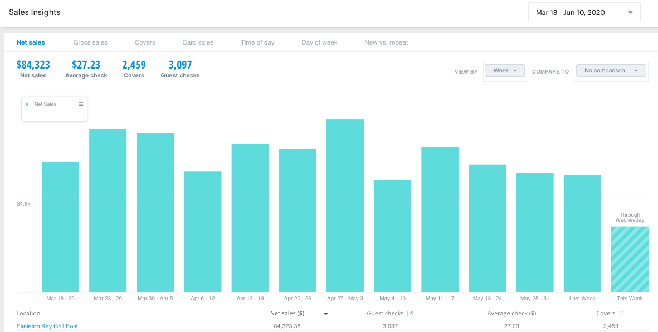
Task: Open the chart context hamburger menu
Action: (x=81, y=104)
